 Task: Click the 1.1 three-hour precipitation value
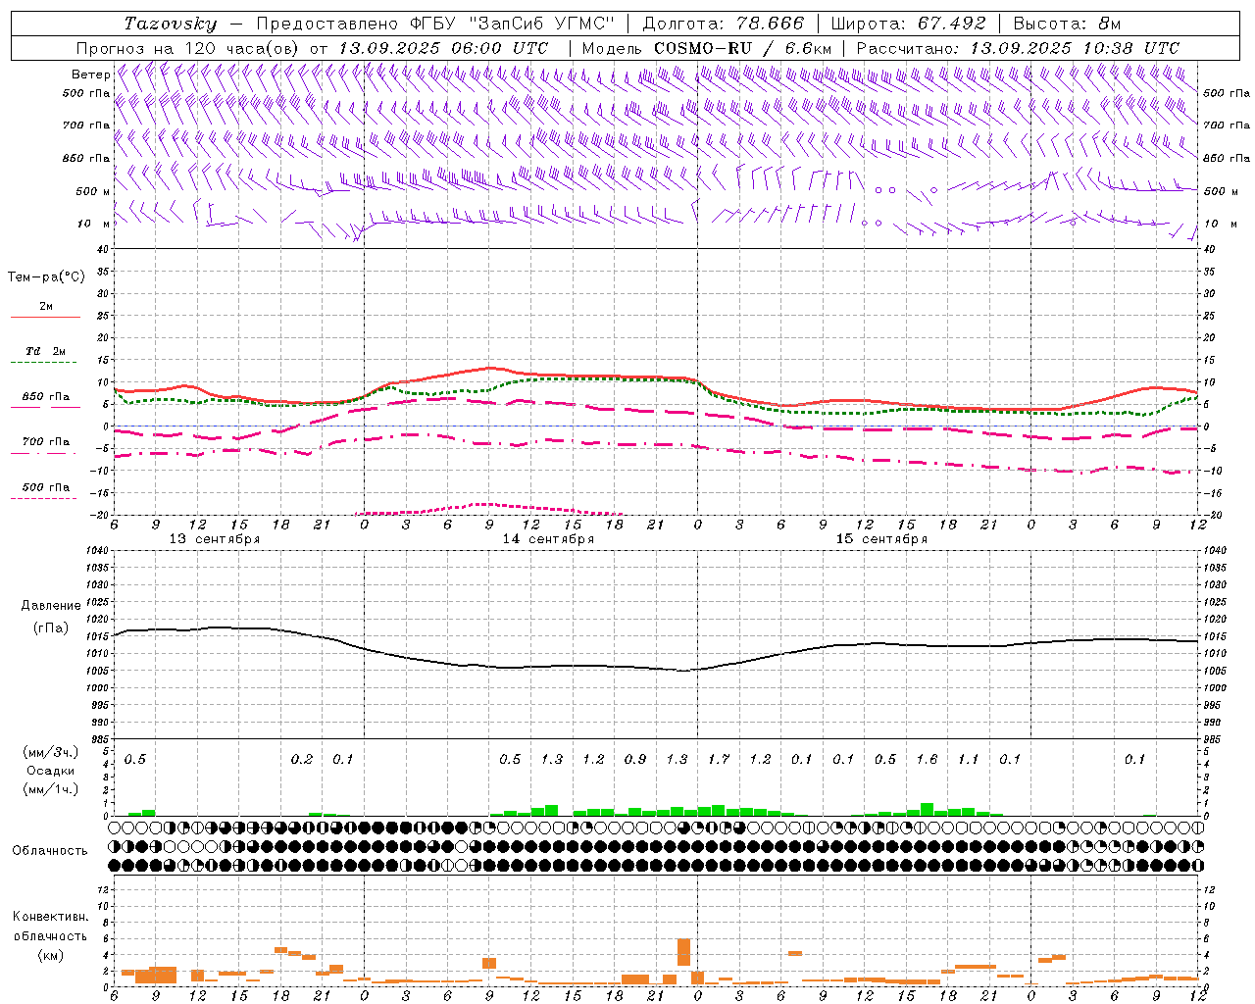coord(969,760)
